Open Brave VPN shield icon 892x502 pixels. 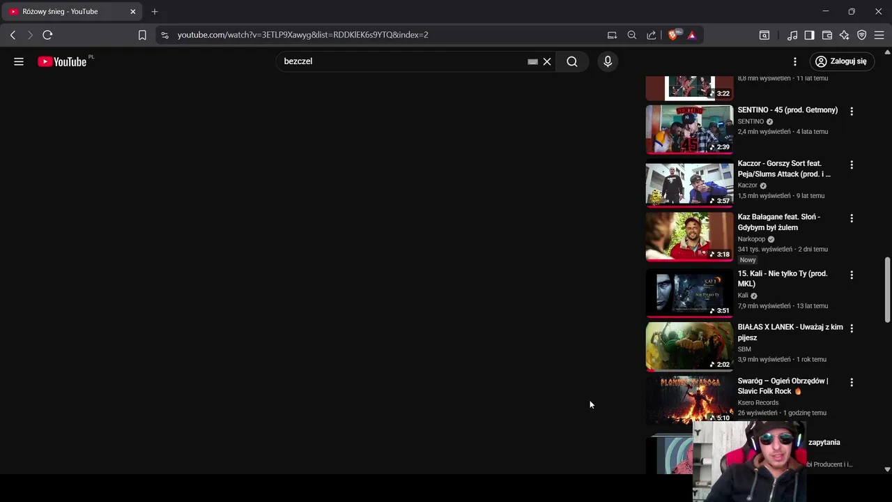point(862,35)
